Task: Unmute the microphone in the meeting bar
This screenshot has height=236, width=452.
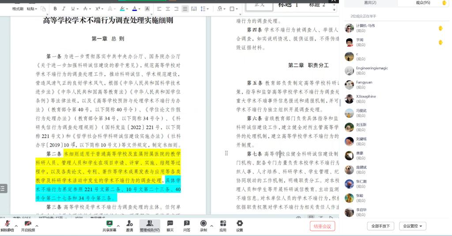Action: click(7, 226)
